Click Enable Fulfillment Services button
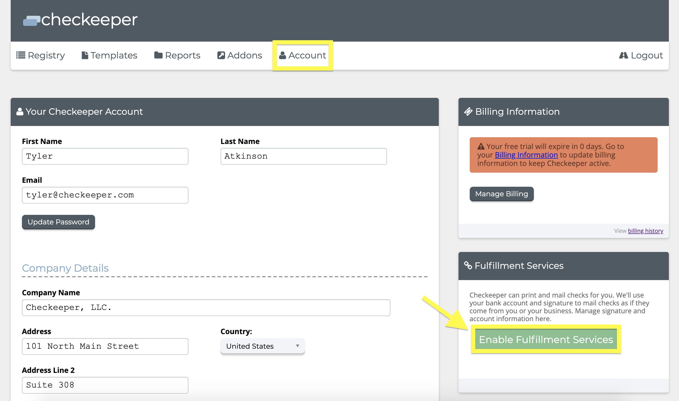Image resolution: width=679 pixels, height=401 pixels. pyautogui.click(x=546, y=339)
